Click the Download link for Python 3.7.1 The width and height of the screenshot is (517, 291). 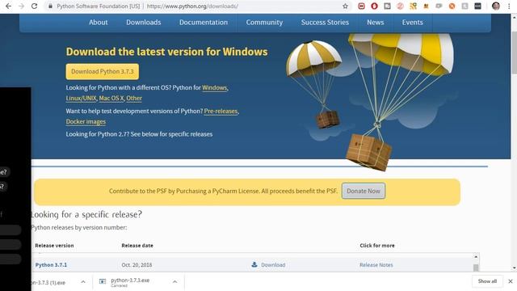273,265
